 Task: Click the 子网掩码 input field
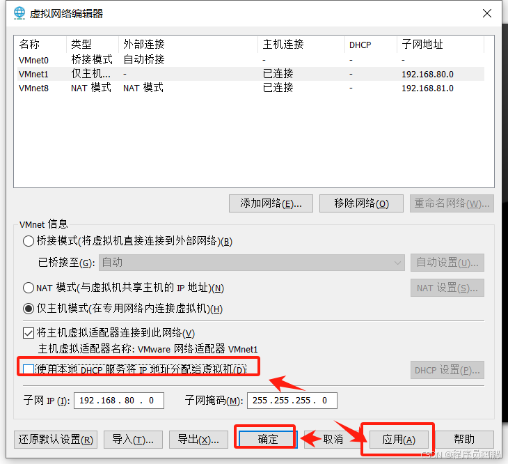(292, 401)
